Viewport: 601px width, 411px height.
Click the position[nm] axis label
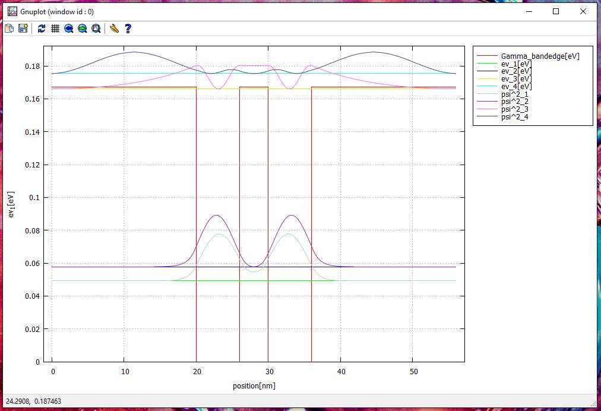click(x=254, y=386)
